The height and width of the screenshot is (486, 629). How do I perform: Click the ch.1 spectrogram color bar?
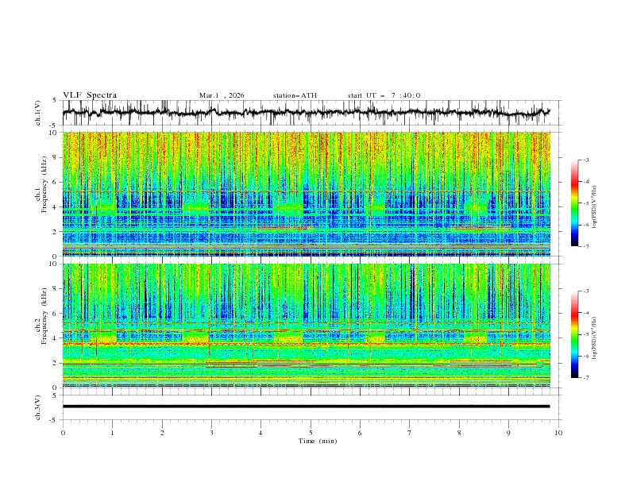tap(574, 203)
